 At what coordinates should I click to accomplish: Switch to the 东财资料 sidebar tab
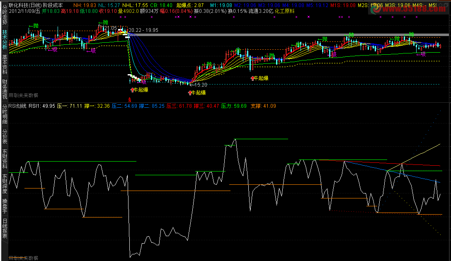point(5,159)
